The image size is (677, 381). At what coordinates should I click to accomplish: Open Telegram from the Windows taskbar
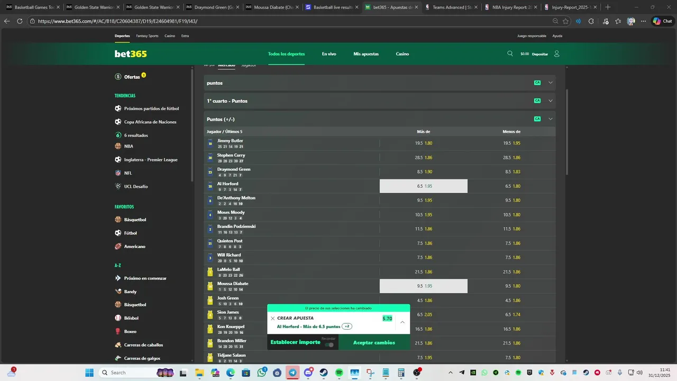tap(292, 373)
